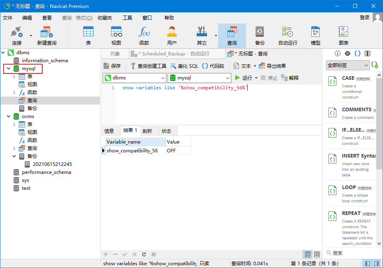Open the 图表 (Chart) toolbar icon
The image size is (383, 268).
coord(343,35)
